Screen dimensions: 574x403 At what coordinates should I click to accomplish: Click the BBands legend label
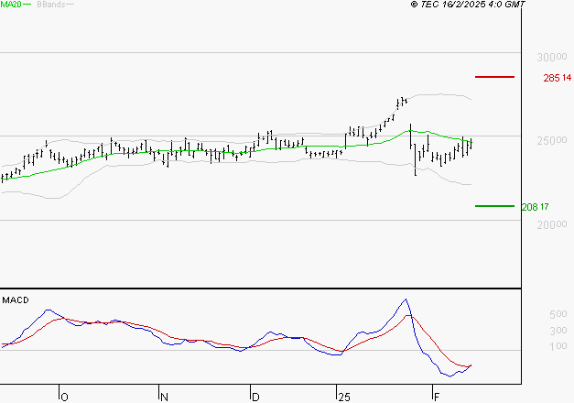coord(51,5)
